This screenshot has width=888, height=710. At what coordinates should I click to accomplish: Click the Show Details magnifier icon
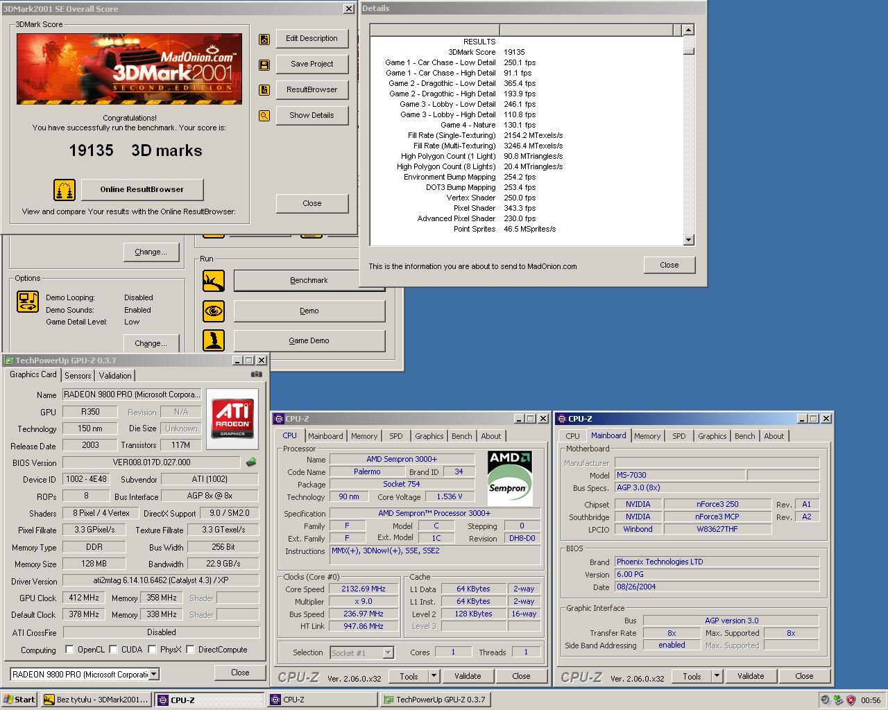[x=264, y=115]
